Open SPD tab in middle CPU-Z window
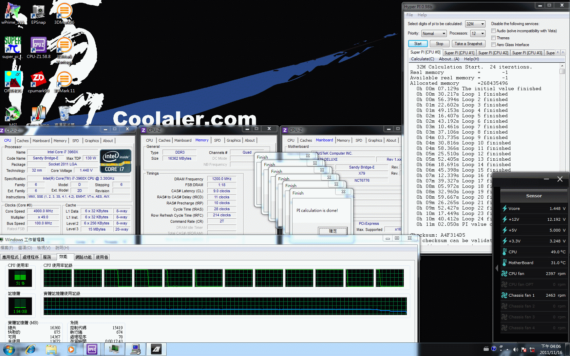 point(217,140)
